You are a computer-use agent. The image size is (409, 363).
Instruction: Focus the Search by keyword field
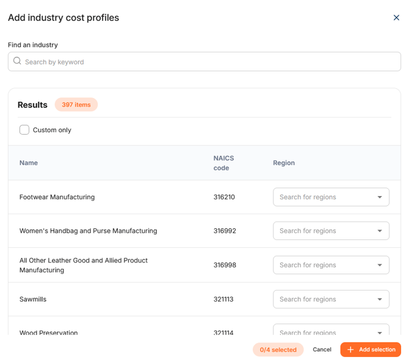click(204, 62)
